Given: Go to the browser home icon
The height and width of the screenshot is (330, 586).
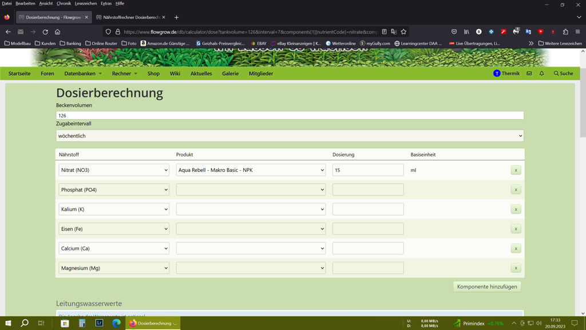Looking at the screenshot, I should click(57, 32).
